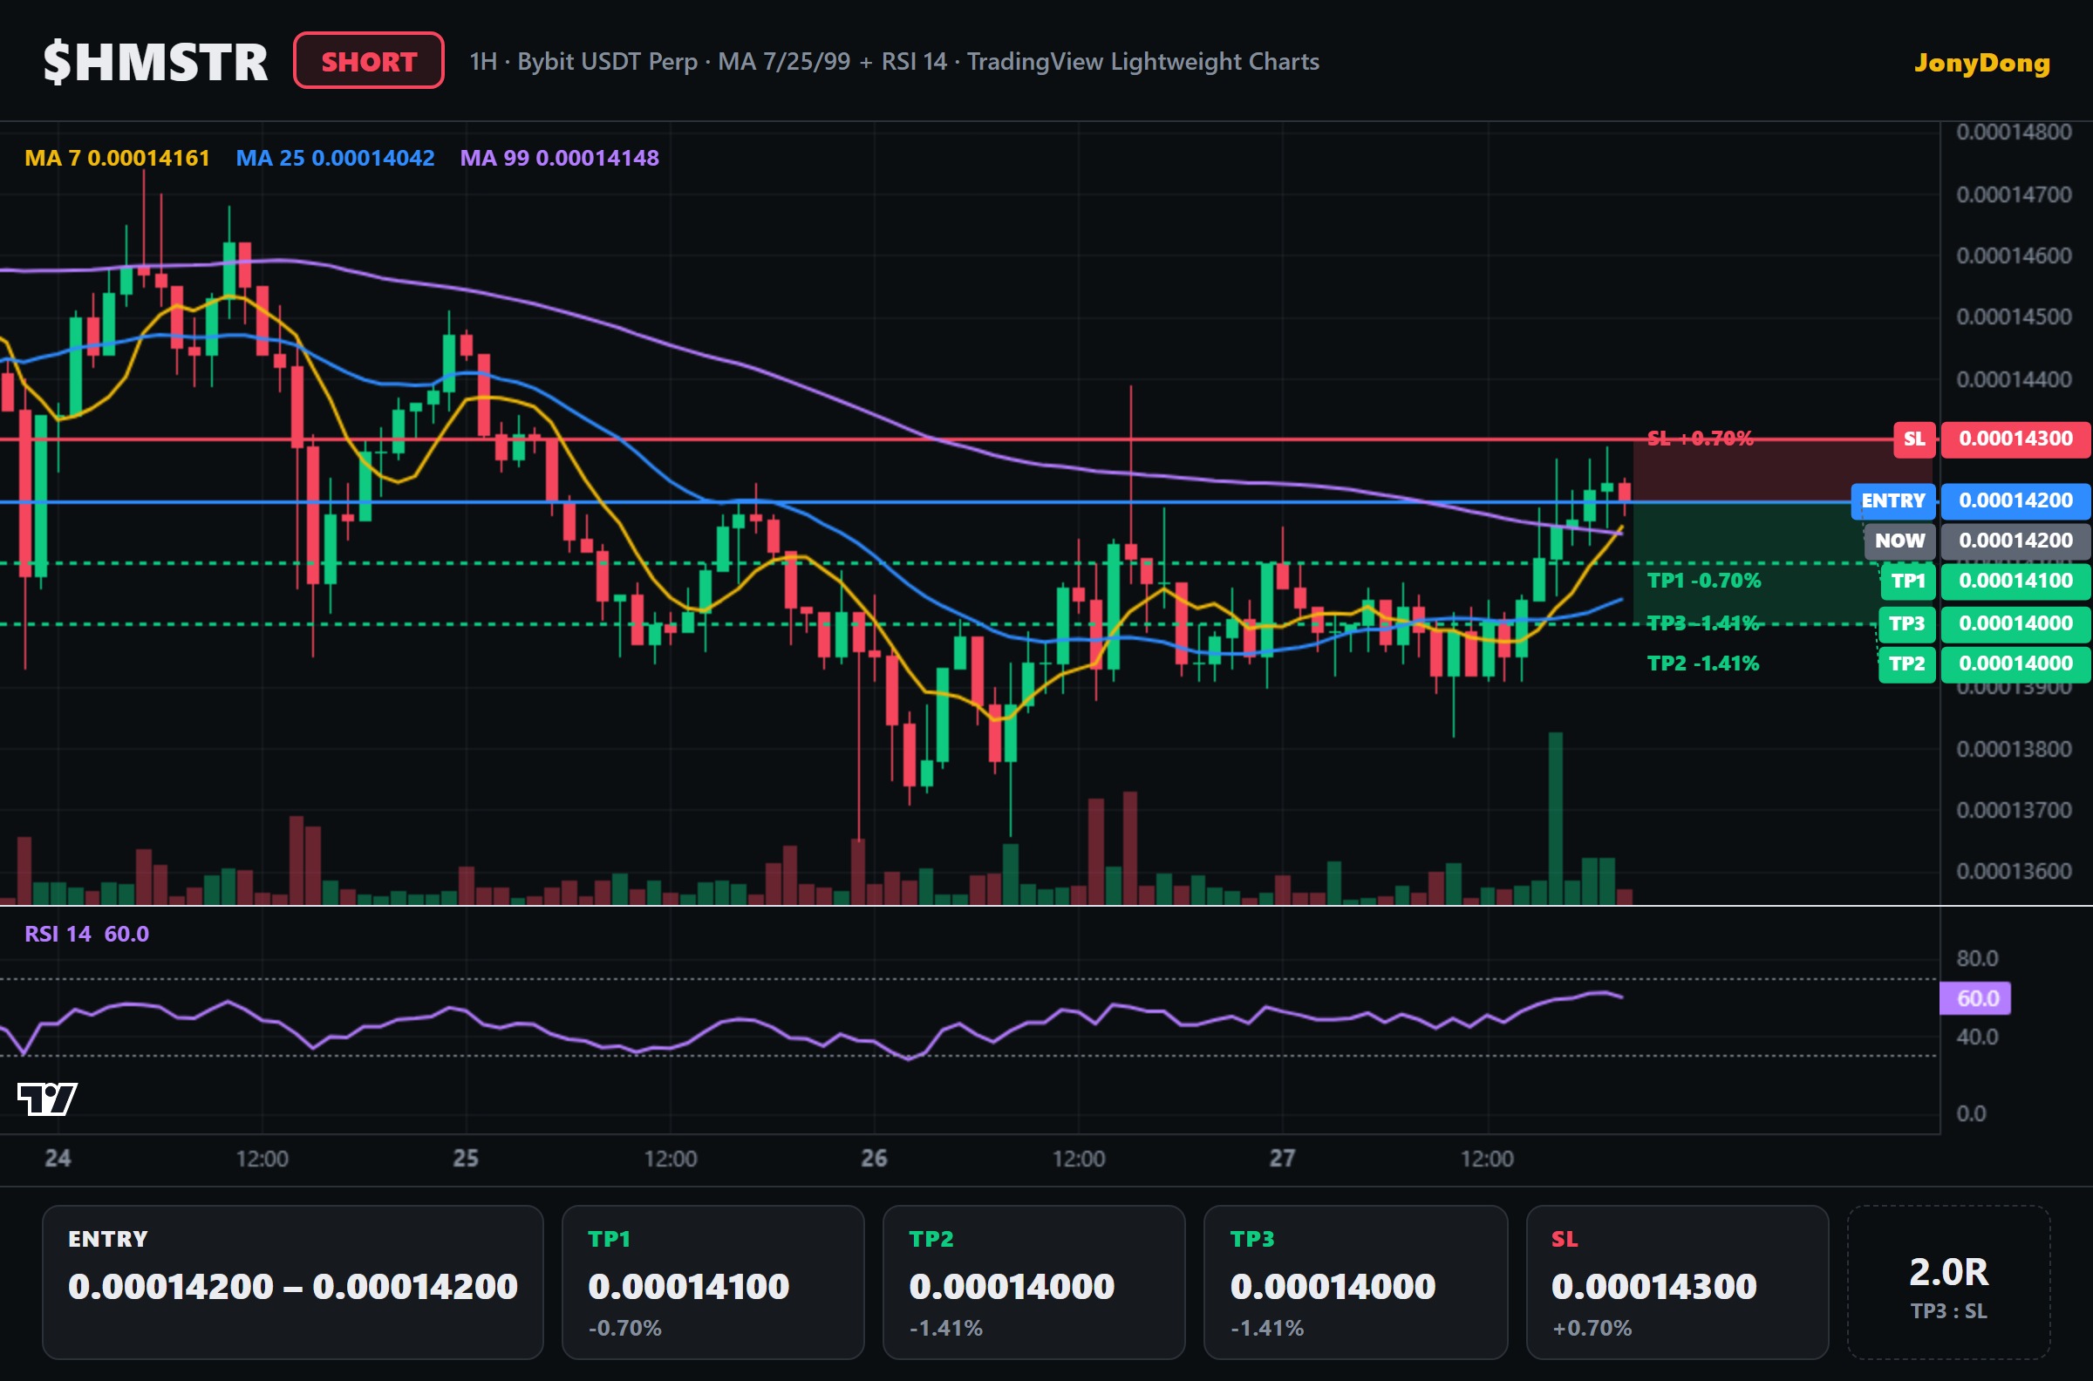The height and width of the screenshot is (1381, 2093).
Task: Click the SHORT badge next to $HMSTR
Action: coord(368,61)
